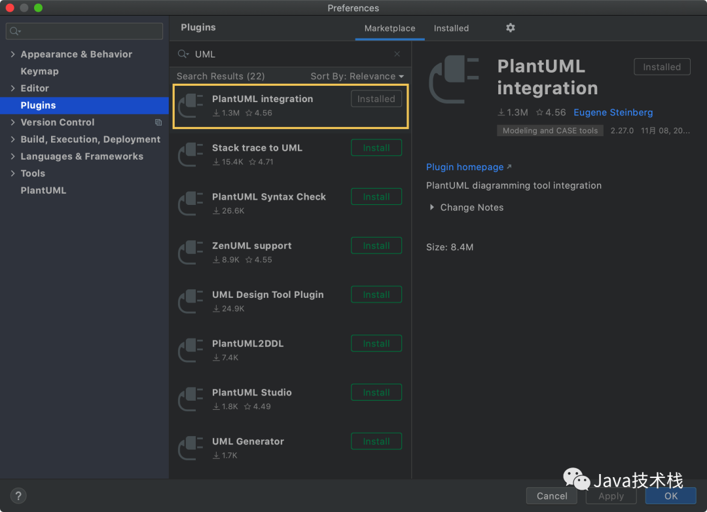Viewport: 707px width, 512px height.
Task: Expand Build, Execution, Deployment section
Action: pyautogui.click(x=12, y=139)
